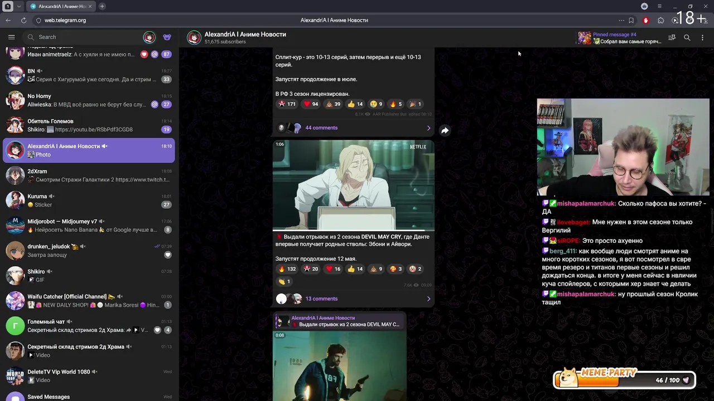
Task: Expand 44 comments with chevron arrow
Action: [x=428, y=128]
